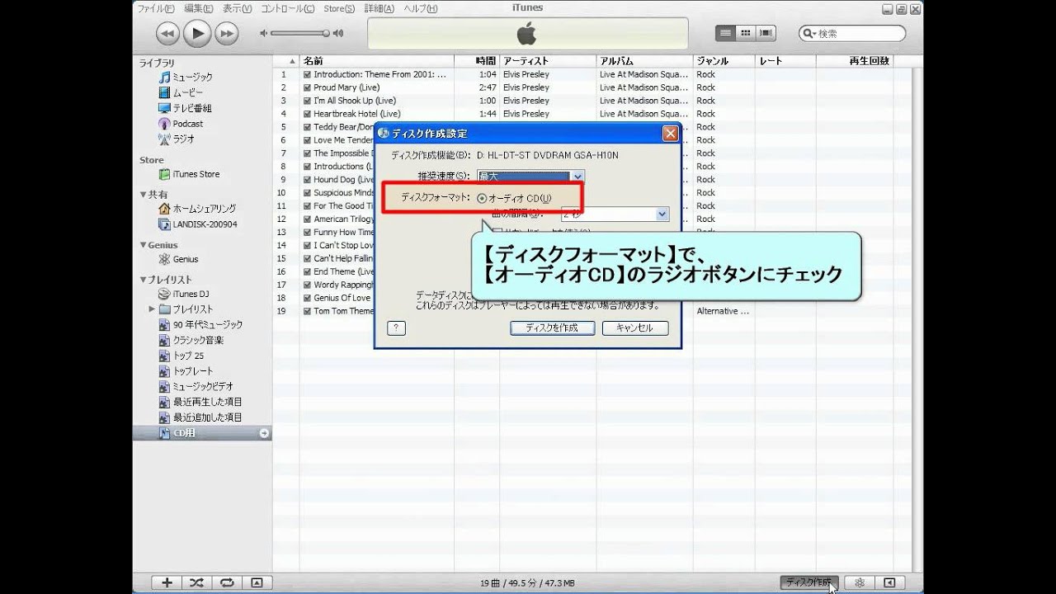This screenshot has width=1056, height=594.
Task: Switch to grid view icon
Action: (x=746, y=33)
